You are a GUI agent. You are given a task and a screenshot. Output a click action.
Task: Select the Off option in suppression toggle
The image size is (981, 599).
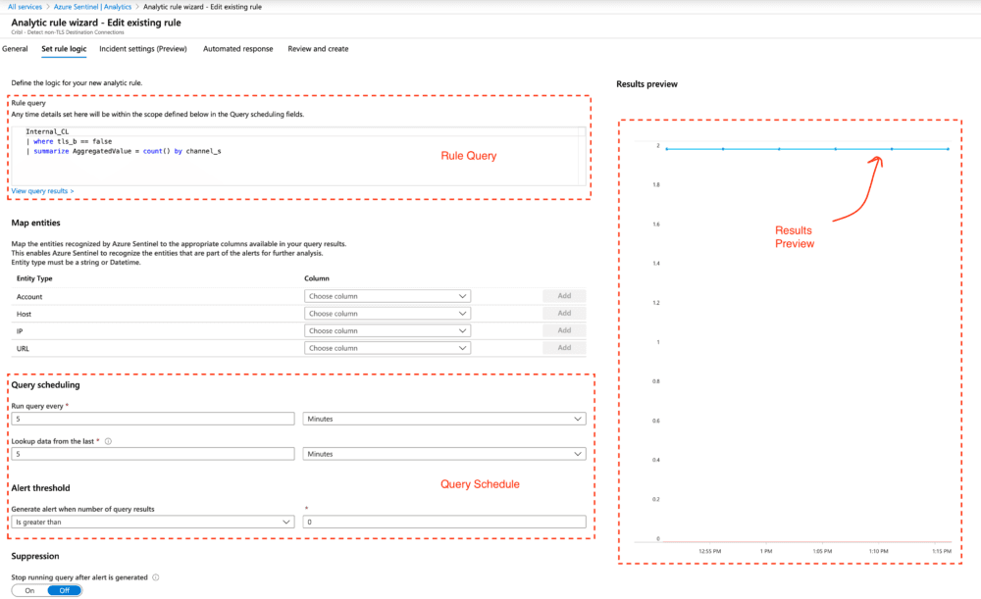click(x=65, y=590)
